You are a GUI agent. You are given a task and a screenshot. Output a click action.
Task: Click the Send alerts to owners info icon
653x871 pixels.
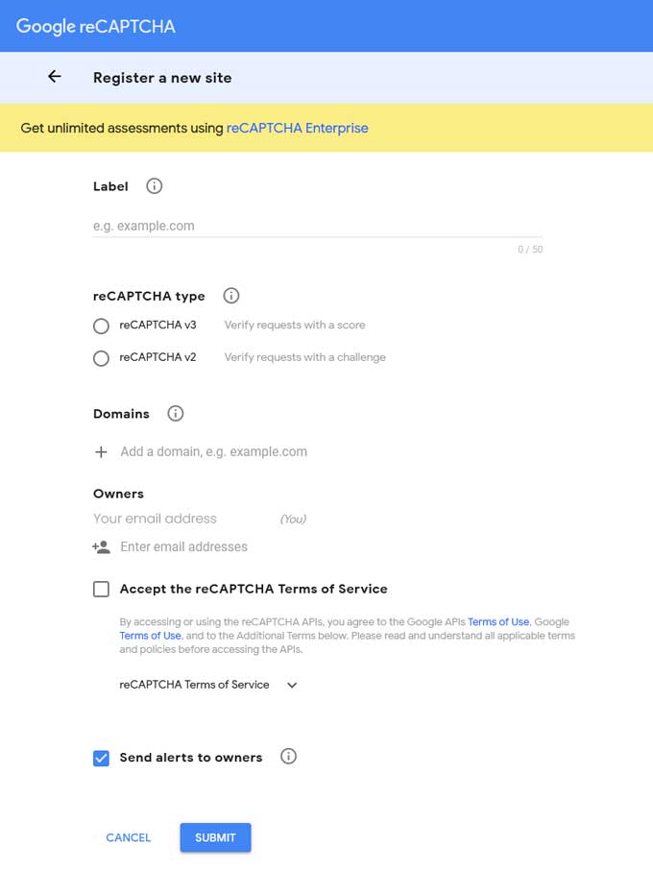288,758
